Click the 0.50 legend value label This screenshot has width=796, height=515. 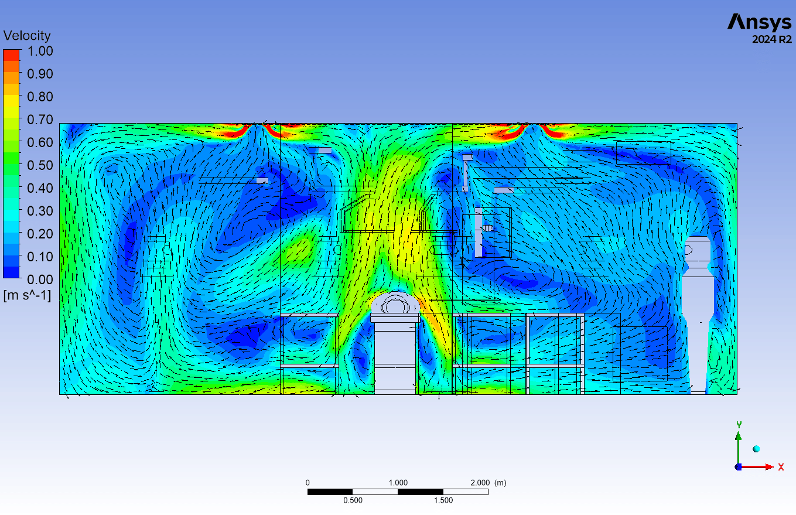point(40,165)
